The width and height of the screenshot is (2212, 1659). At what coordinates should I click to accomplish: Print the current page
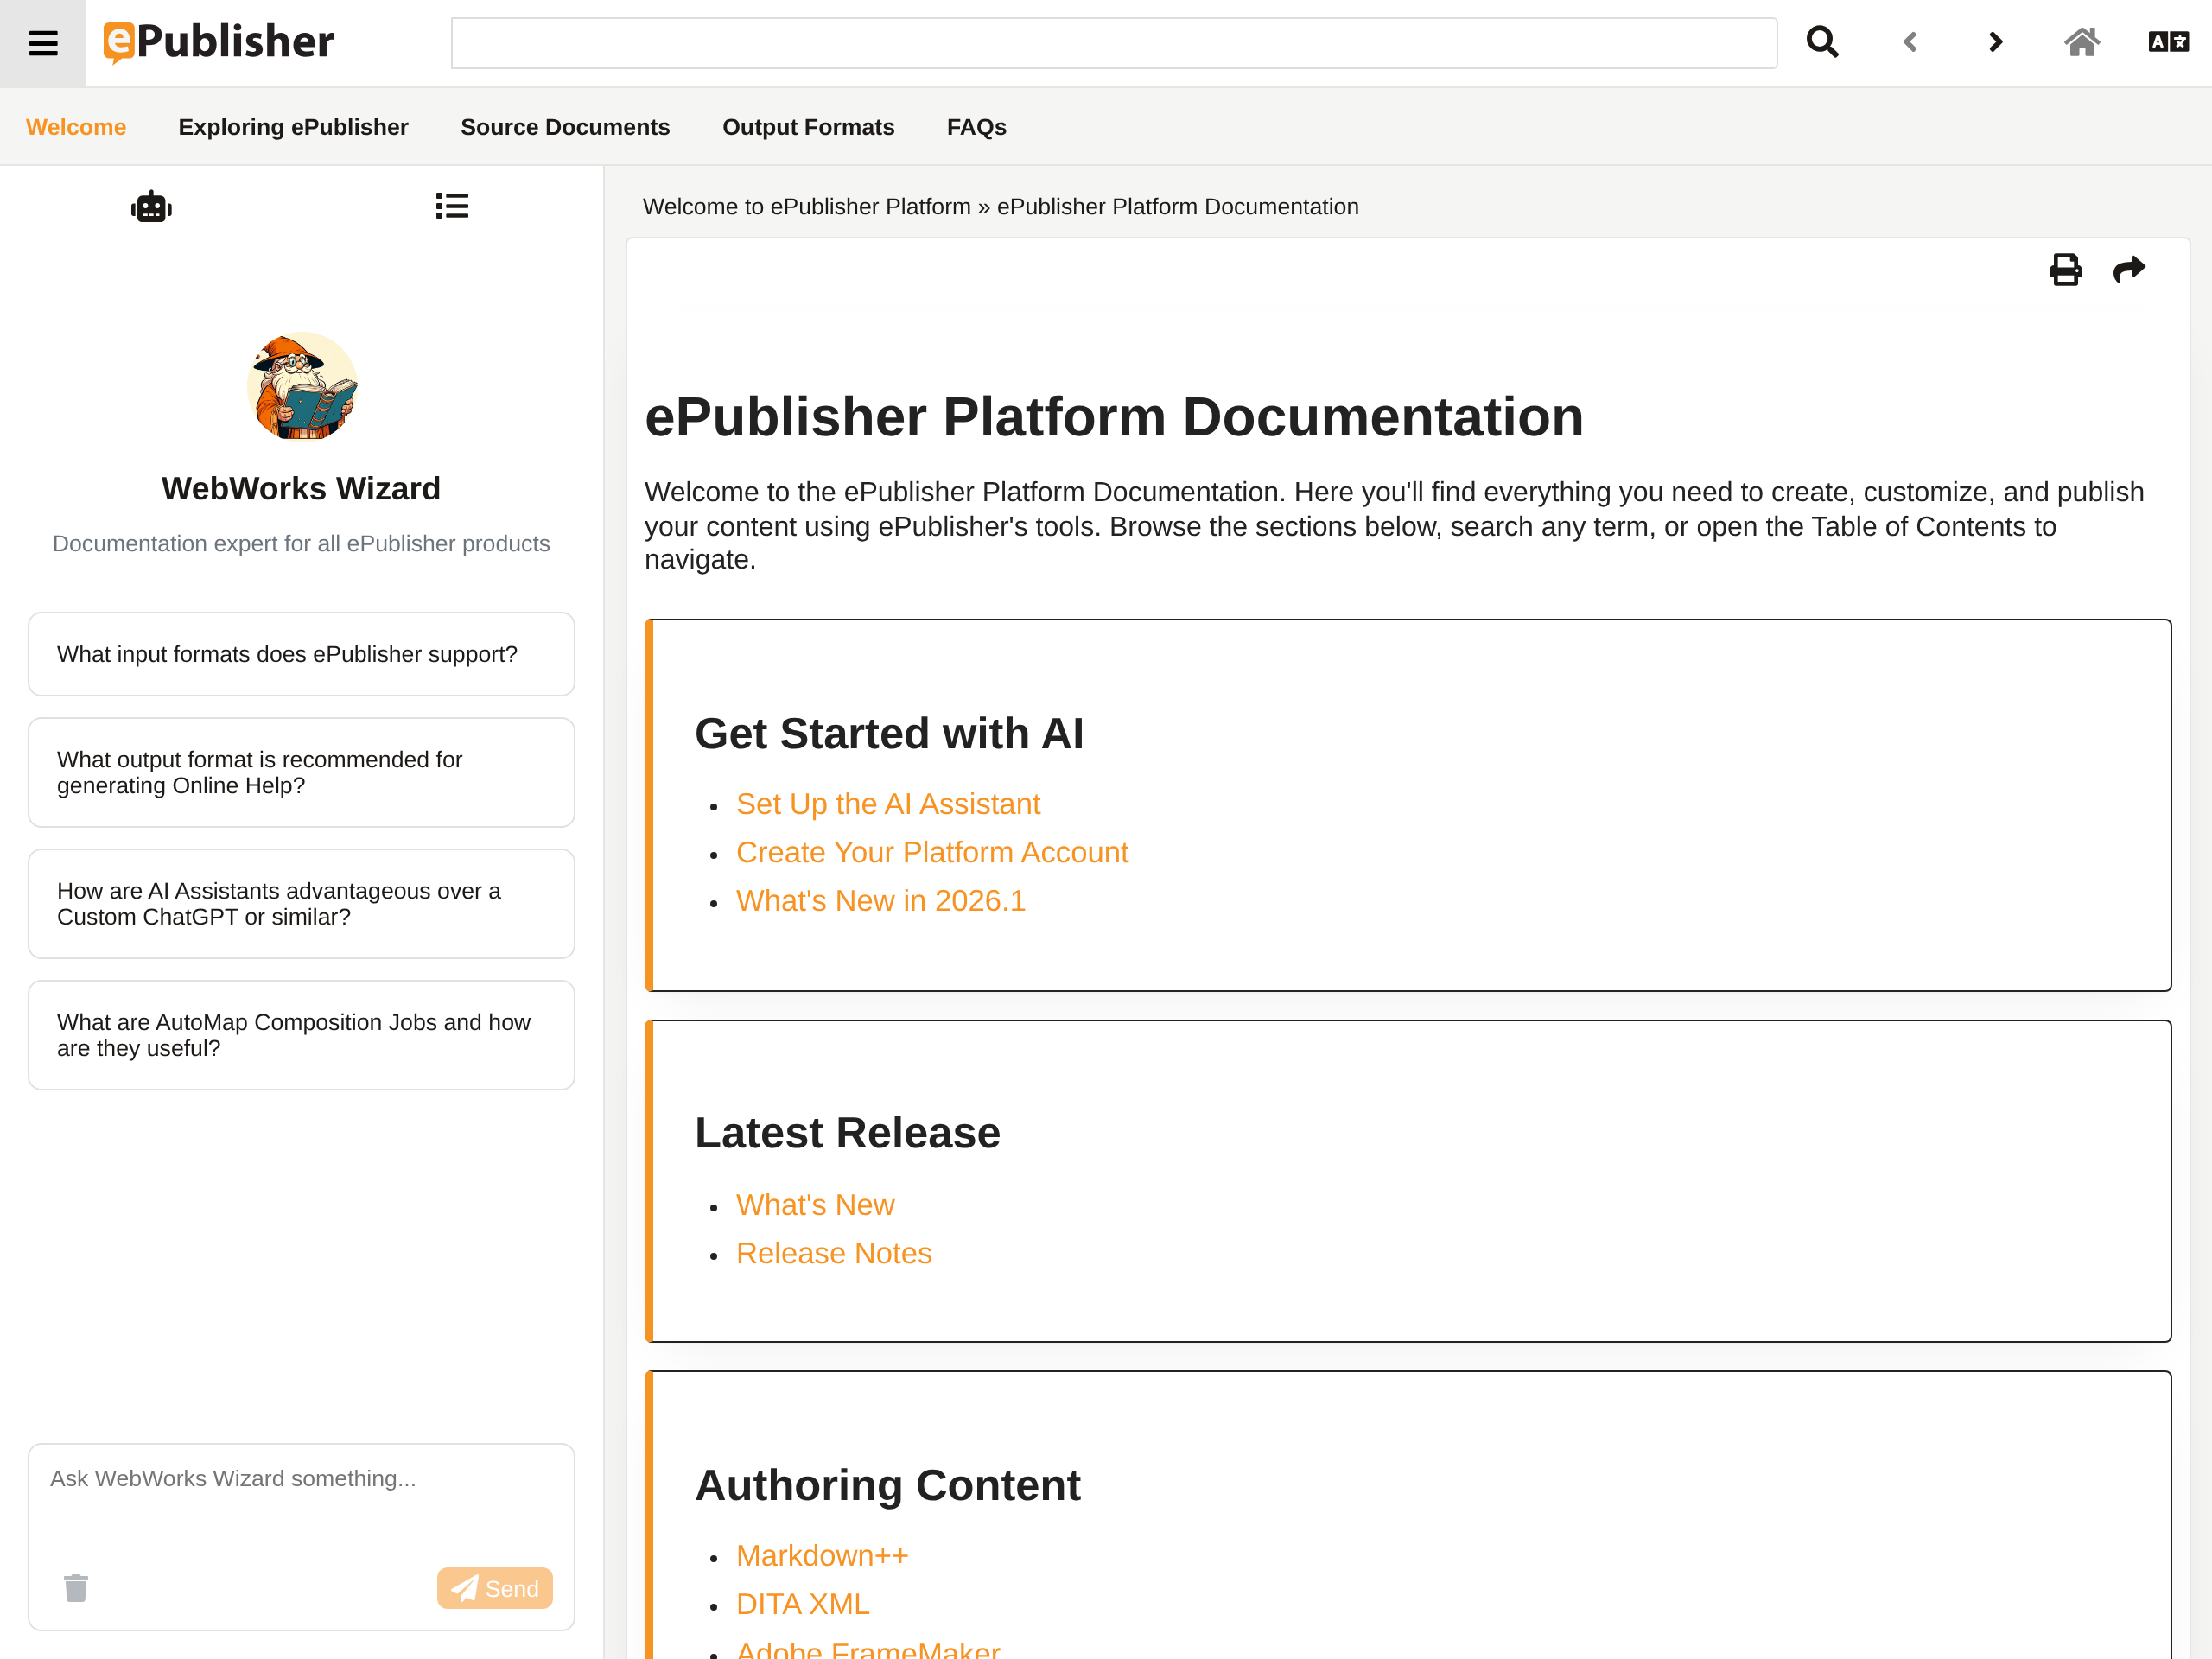tap(2065, 269)
